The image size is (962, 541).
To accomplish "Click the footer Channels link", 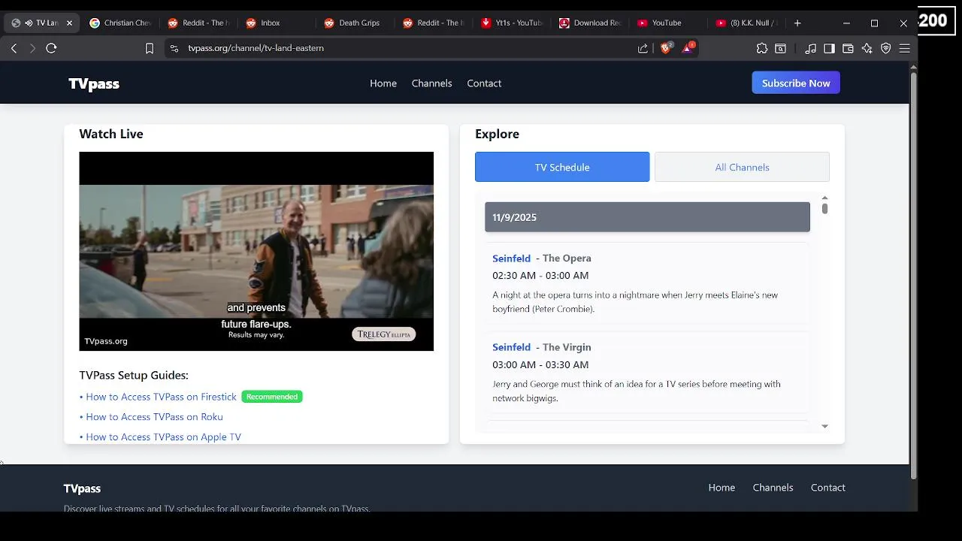I will click(773, 488).
